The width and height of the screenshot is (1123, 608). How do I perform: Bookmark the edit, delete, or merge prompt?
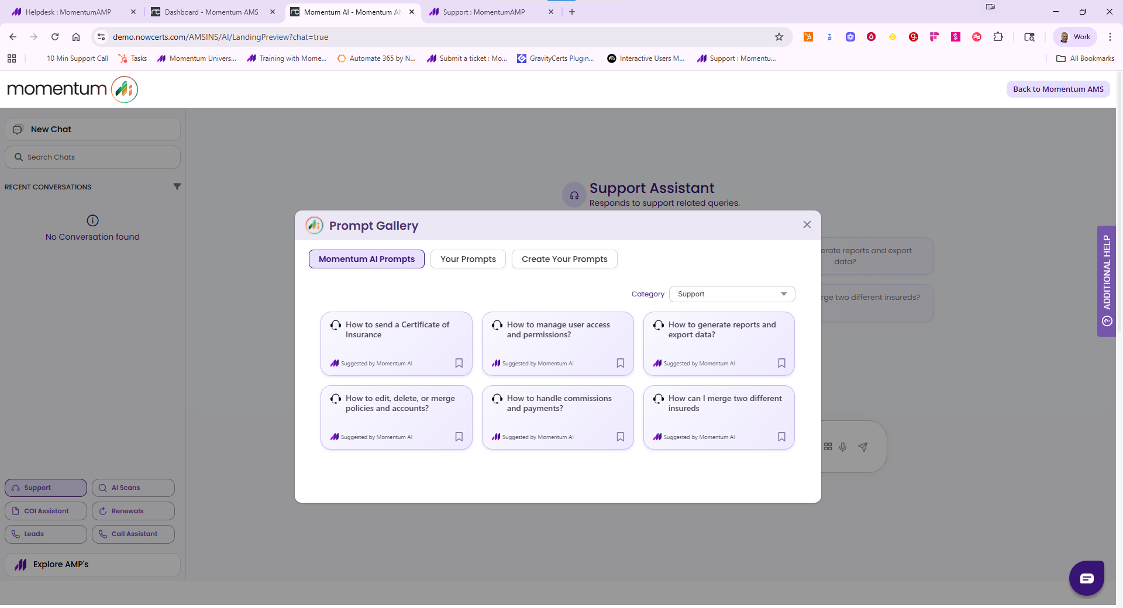click(459, 437)
